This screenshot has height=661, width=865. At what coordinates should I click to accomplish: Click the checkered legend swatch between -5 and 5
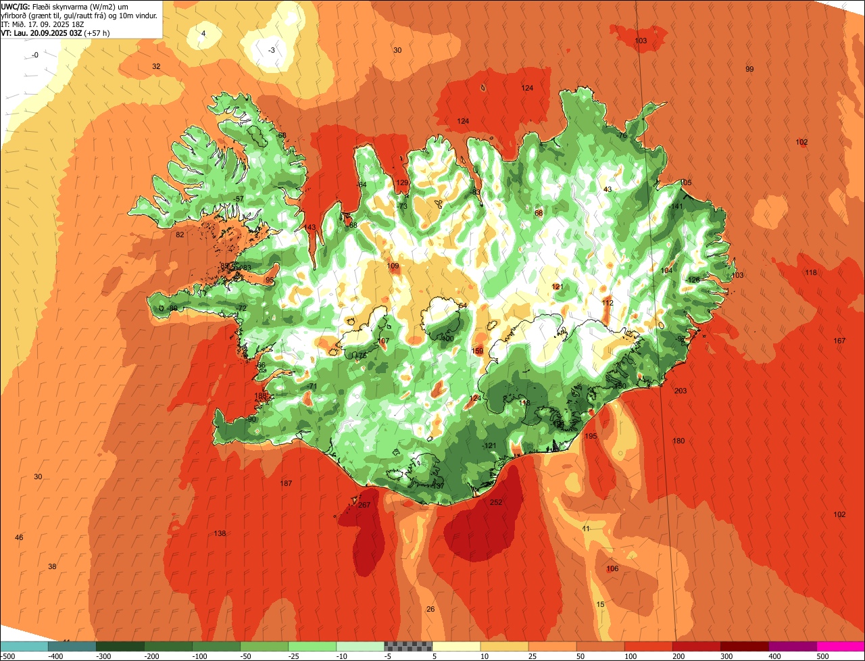pyautogui.click(x=407, y=646)
